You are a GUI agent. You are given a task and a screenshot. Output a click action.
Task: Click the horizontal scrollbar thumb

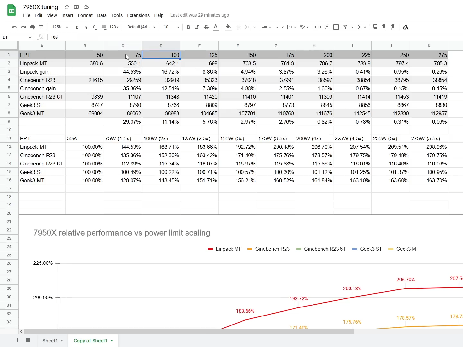[x=189, y=331]
